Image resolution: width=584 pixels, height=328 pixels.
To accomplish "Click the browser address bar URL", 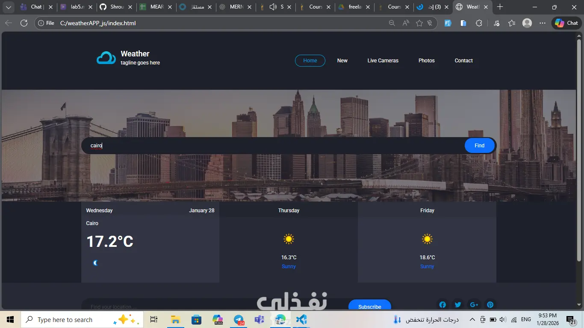I will pyautogui.click(x=98, y=23).
